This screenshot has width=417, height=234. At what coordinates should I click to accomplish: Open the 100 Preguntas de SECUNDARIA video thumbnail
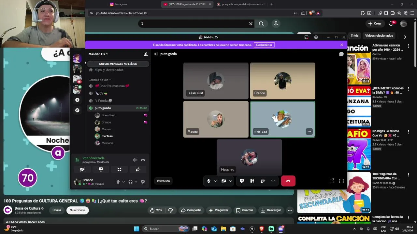tap(334, 192)
